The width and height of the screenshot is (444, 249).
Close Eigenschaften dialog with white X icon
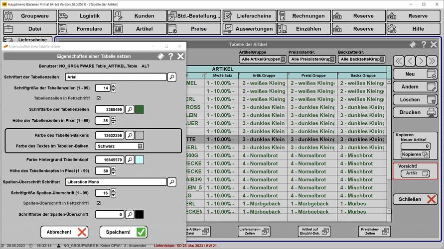click(x=180, y=57)
